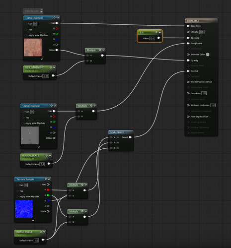The image size is (231, 248).
Task: Expand the ROUGH_SCALE node header chevron
Action: (x=50, y=155)
